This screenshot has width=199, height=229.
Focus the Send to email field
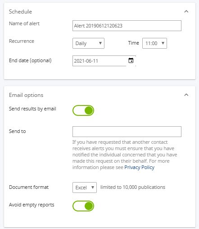click(x=127, y=132)
